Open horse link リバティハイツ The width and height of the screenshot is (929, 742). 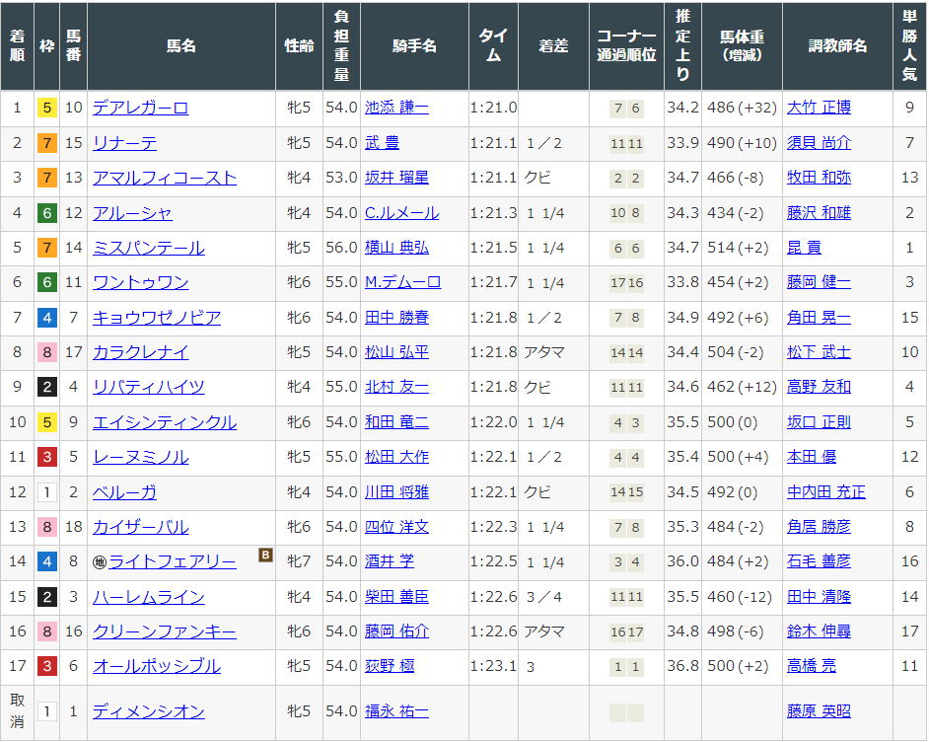tap(149, 387)
